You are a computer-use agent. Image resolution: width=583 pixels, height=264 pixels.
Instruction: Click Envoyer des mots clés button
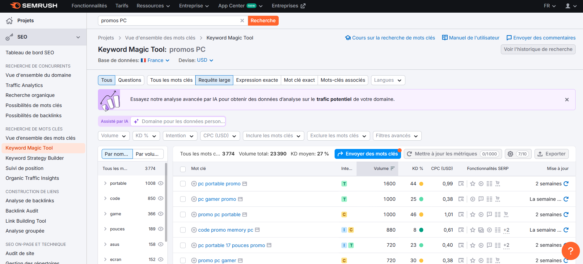(368, 154)
